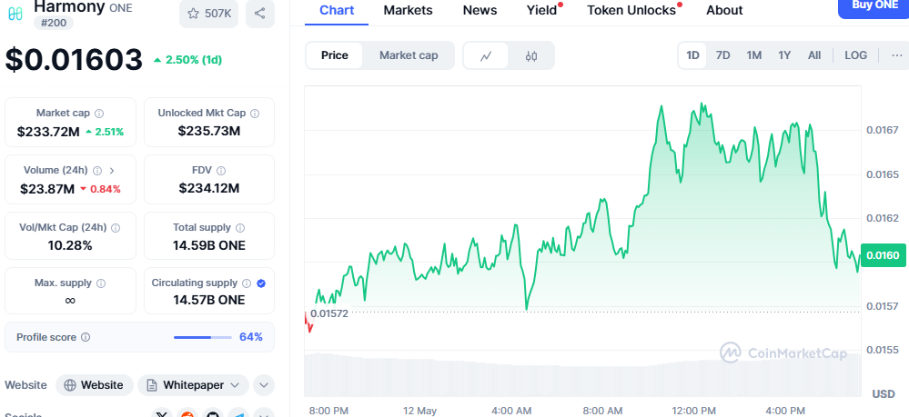This screenshot has height=417, width=909.
Task: Open the Markets tab
Action: [409, 10]
